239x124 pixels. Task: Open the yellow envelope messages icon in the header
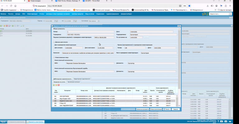[x=204, y=14]
